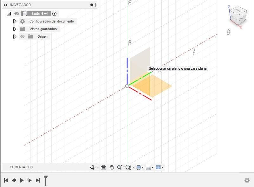Viewport: 254px width, 187px height.
Task: Jump timeline to the end
Action: click(x=38, y=180)
